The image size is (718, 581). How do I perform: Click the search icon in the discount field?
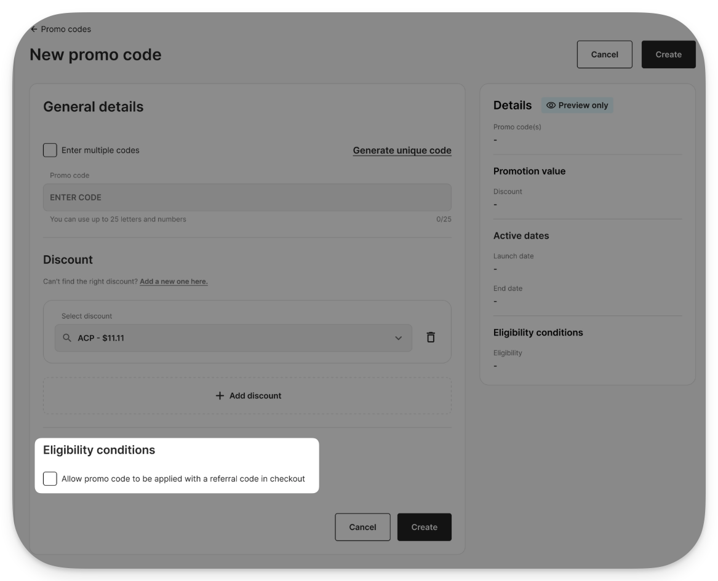click(67, 338)
